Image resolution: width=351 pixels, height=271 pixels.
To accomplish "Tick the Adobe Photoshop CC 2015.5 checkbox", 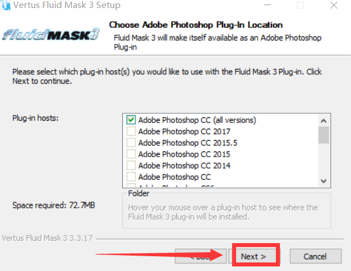I will [131, 143].
